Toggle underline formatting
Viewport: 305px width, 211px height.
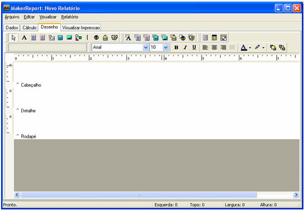[x=194, y=47]
